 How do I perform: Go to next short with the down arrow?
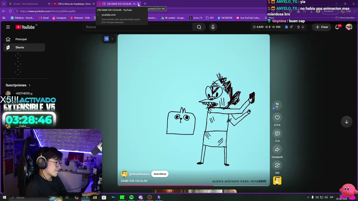(347, 122)
